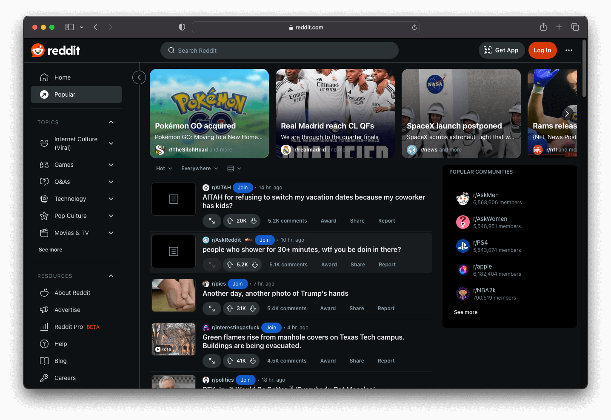Screen dimensions: 611x420
Task: Click the Log In button
Action: (x=542, y=50)
